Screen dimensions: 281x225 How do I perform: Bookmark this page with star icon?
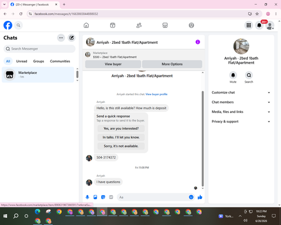257,14
